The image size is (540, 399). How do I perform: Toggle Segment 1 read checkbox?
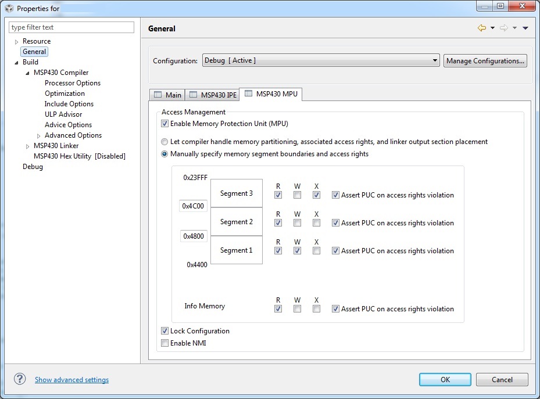coord(278,251)
